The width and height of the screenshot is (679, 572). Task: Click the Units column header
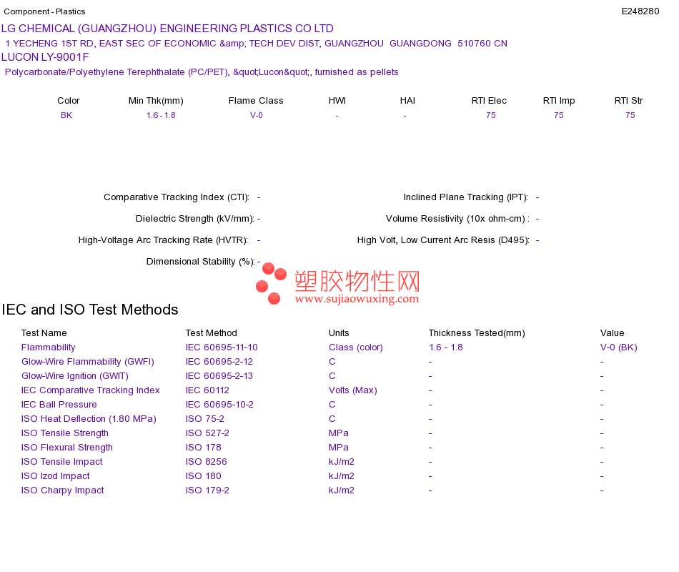[339, 332]
